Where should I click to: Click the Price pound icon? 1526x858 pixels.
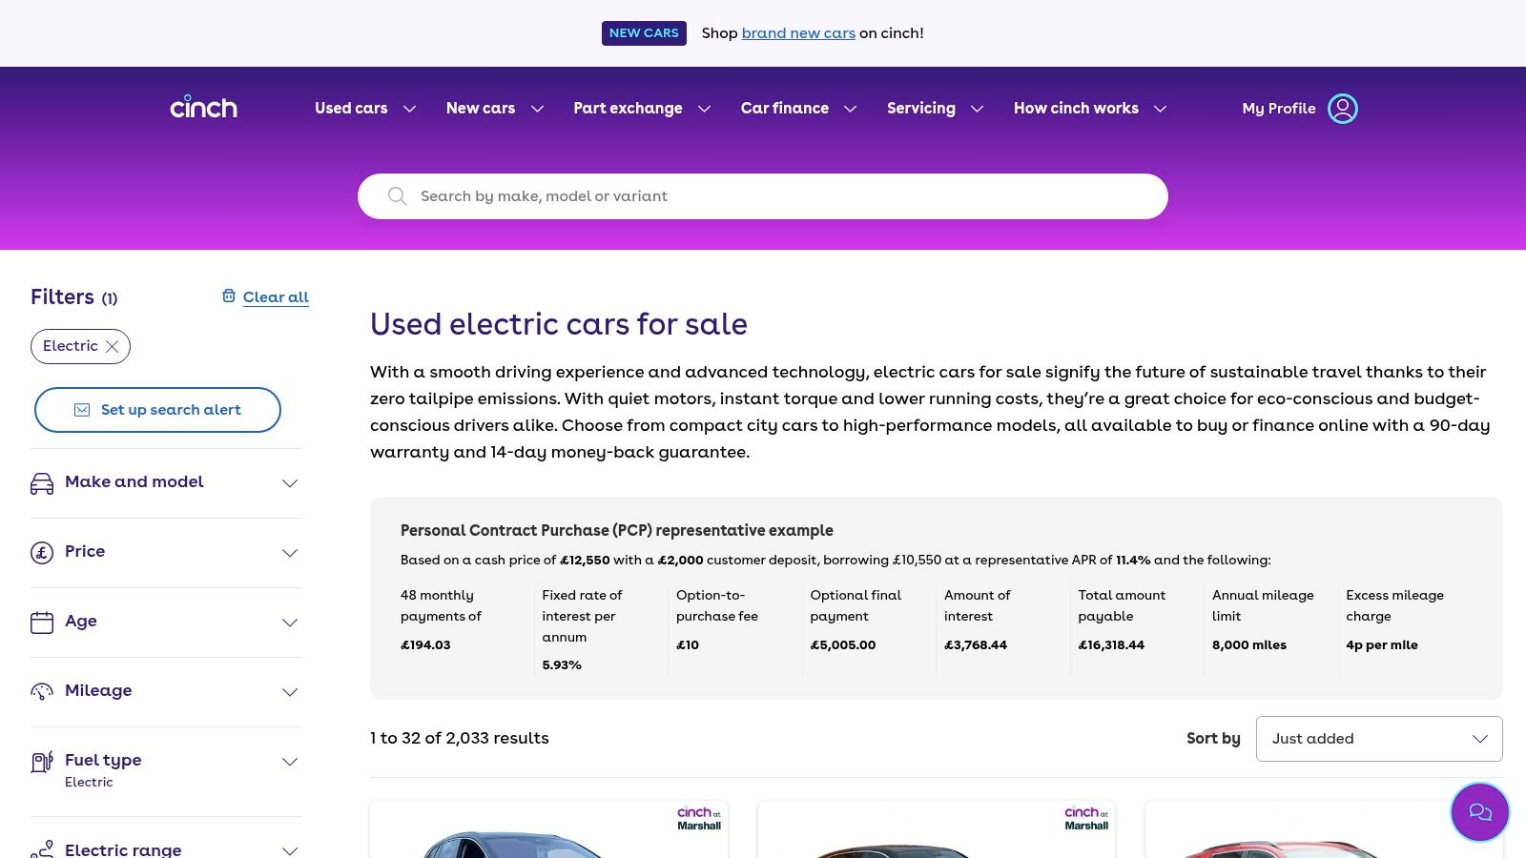[x=42, y=553]
